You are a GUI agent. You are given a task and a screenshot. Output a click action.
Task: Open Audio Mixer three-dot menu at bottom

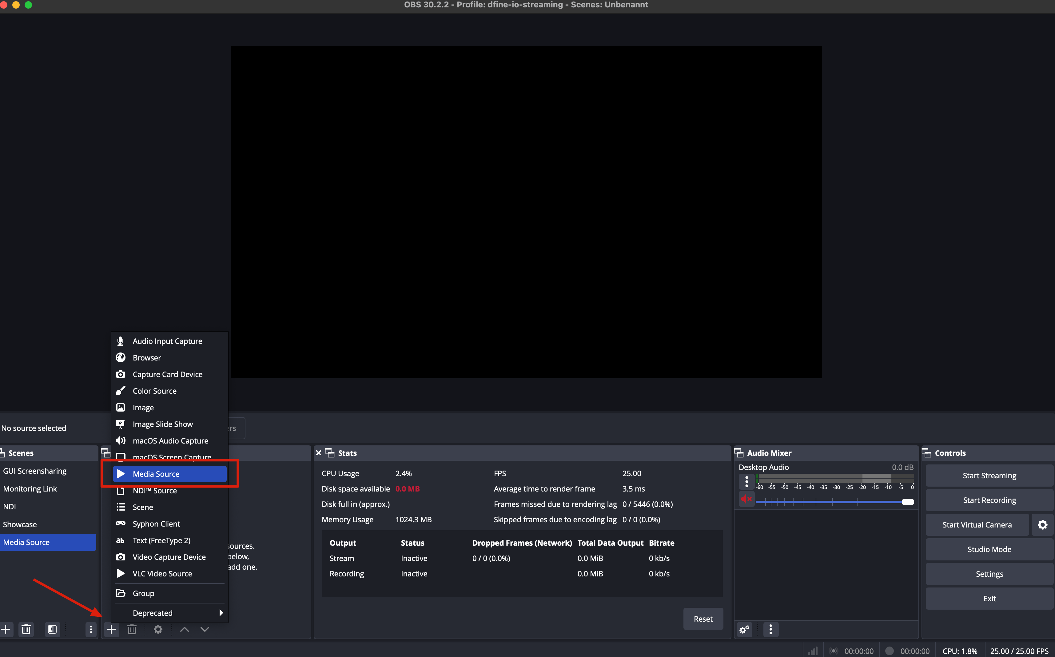click(771, 629)
